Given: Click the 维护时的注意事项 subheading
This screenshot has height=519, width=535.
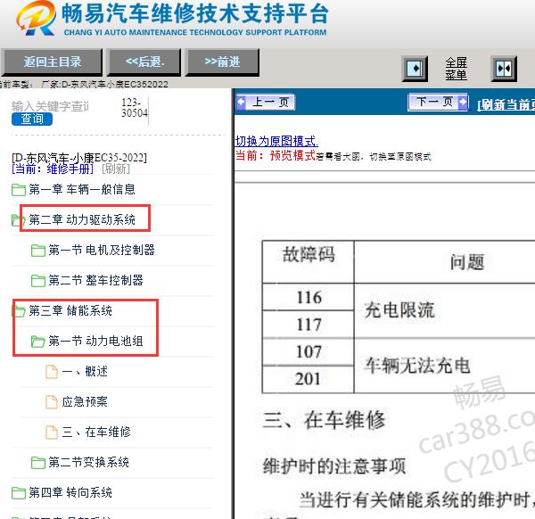Looking at the screenshot, I should [x=334, y=466].
